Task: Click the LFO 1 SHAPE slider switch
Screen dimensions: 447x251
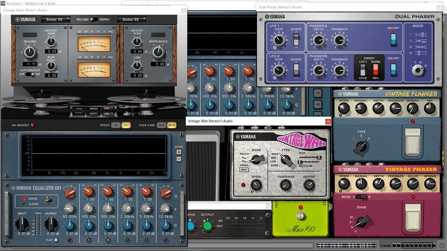Action: coord(296,39)
